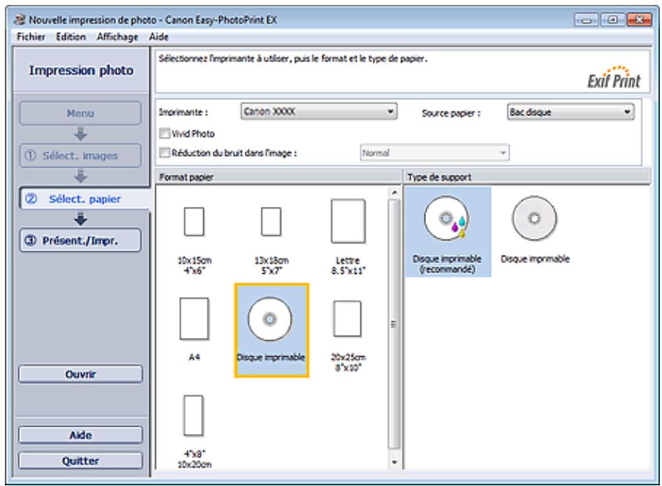Viewport: 662px width, 486px height.
Task: Open the Aide menu in menu bar
Action: coord(159,37)
